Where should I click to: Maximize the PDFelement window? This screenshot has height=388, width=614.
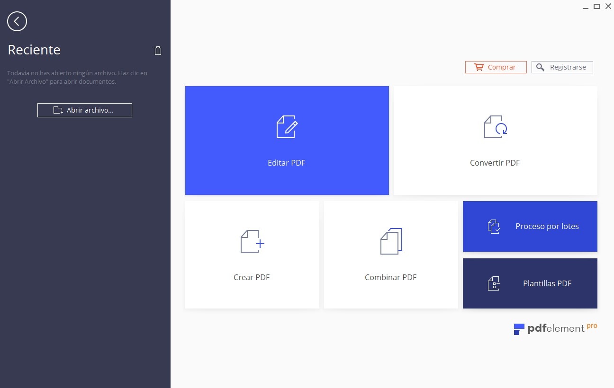[x=597, y=6]
